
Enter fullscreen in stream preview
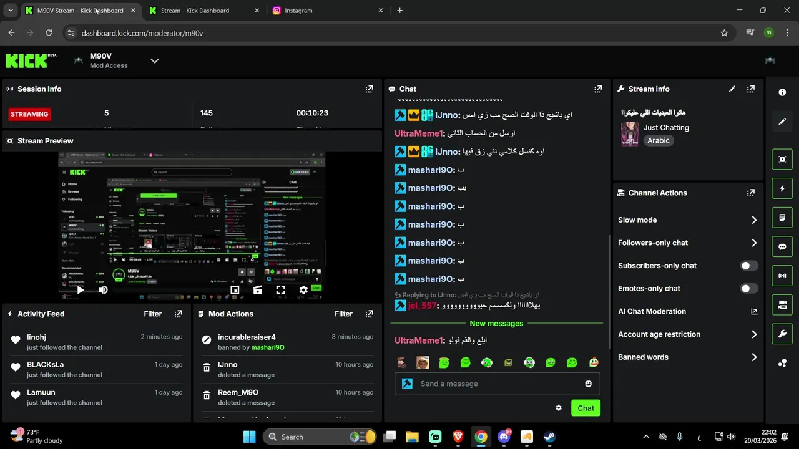[280, 290]
